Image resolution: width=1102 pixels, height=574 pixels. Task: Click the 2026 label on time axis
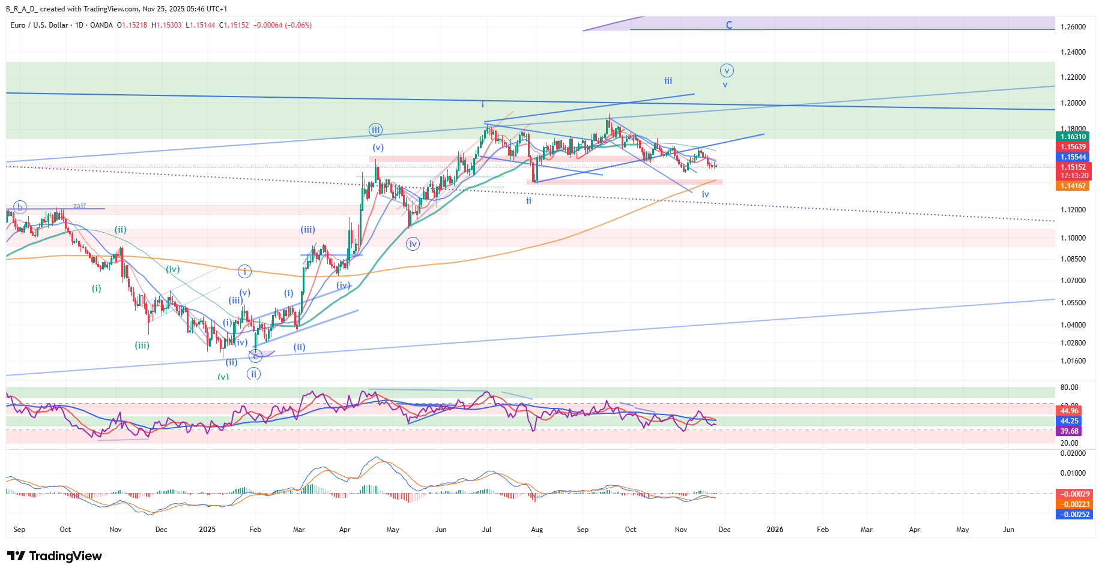(x=775, y=530)
